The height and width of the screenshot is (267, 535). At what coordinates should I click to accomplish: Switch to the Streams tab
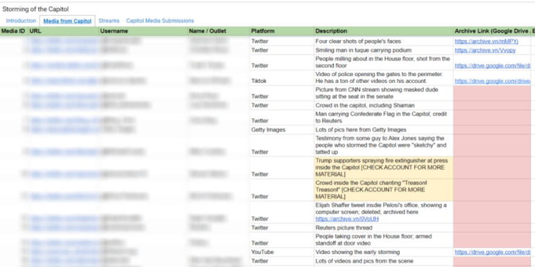click(109, 21)
